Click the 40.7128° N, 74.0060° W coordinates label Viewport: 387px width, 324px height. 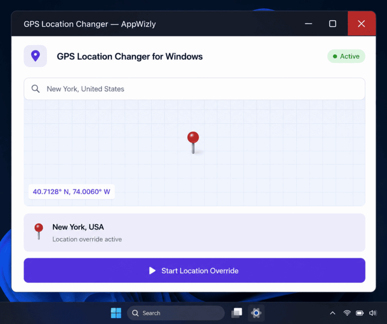click(72, 192)
